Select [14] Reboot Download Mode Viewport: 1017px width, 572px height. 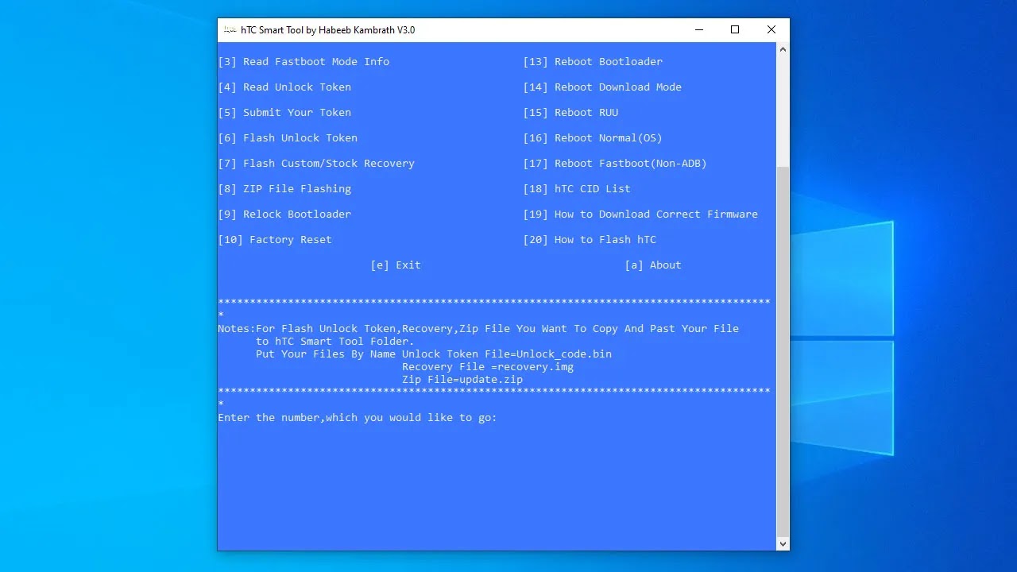click(602, 87)
